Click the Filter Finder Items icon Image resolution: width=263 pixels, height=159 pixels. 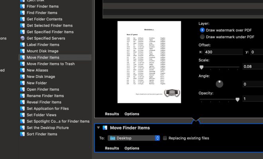point(22,6)
